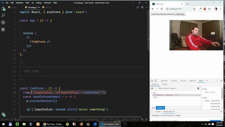Open the Edit menu in VS Code
Image resolution: width=225 pixels, height=127 pixels.
[x=12, y=3]
